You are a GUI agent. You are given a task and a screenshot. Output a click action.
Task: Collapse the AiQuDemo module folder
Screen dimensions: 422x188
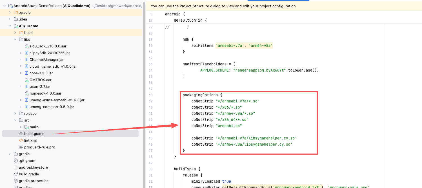point(10,26)
